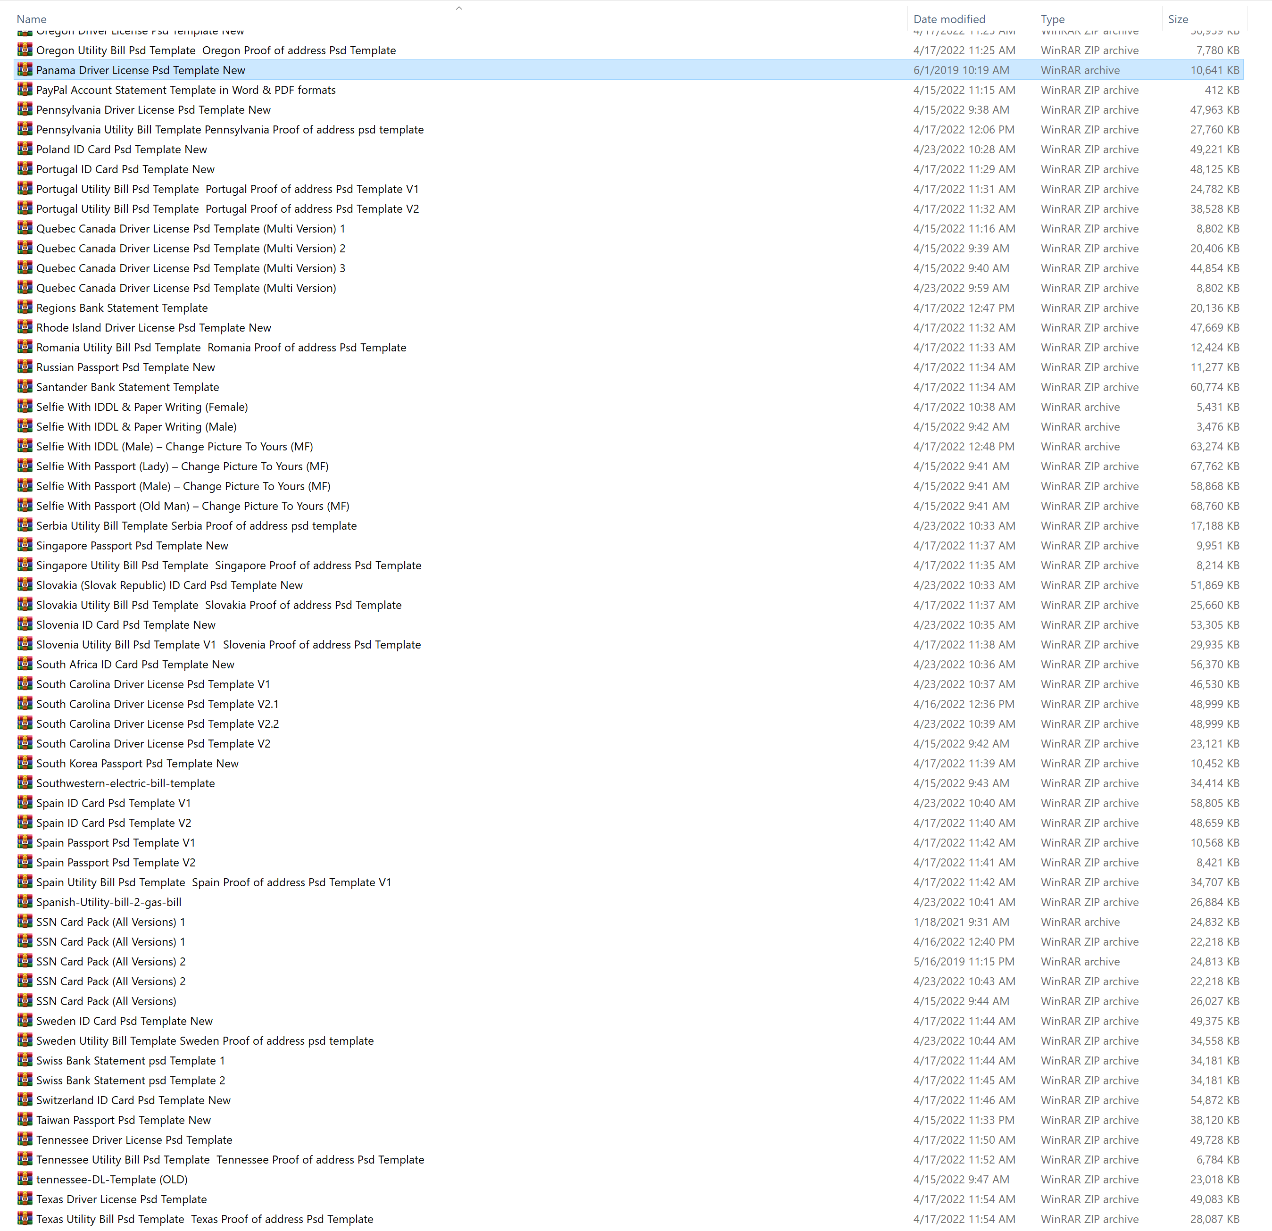Click archive icon for Santander Bank Statement Template

25,387
